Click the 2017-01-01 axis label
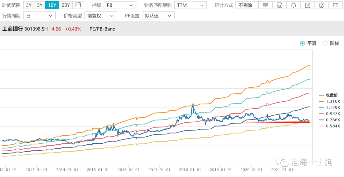Viewport: 344px width, 177px height. click(x=159, y=170)
